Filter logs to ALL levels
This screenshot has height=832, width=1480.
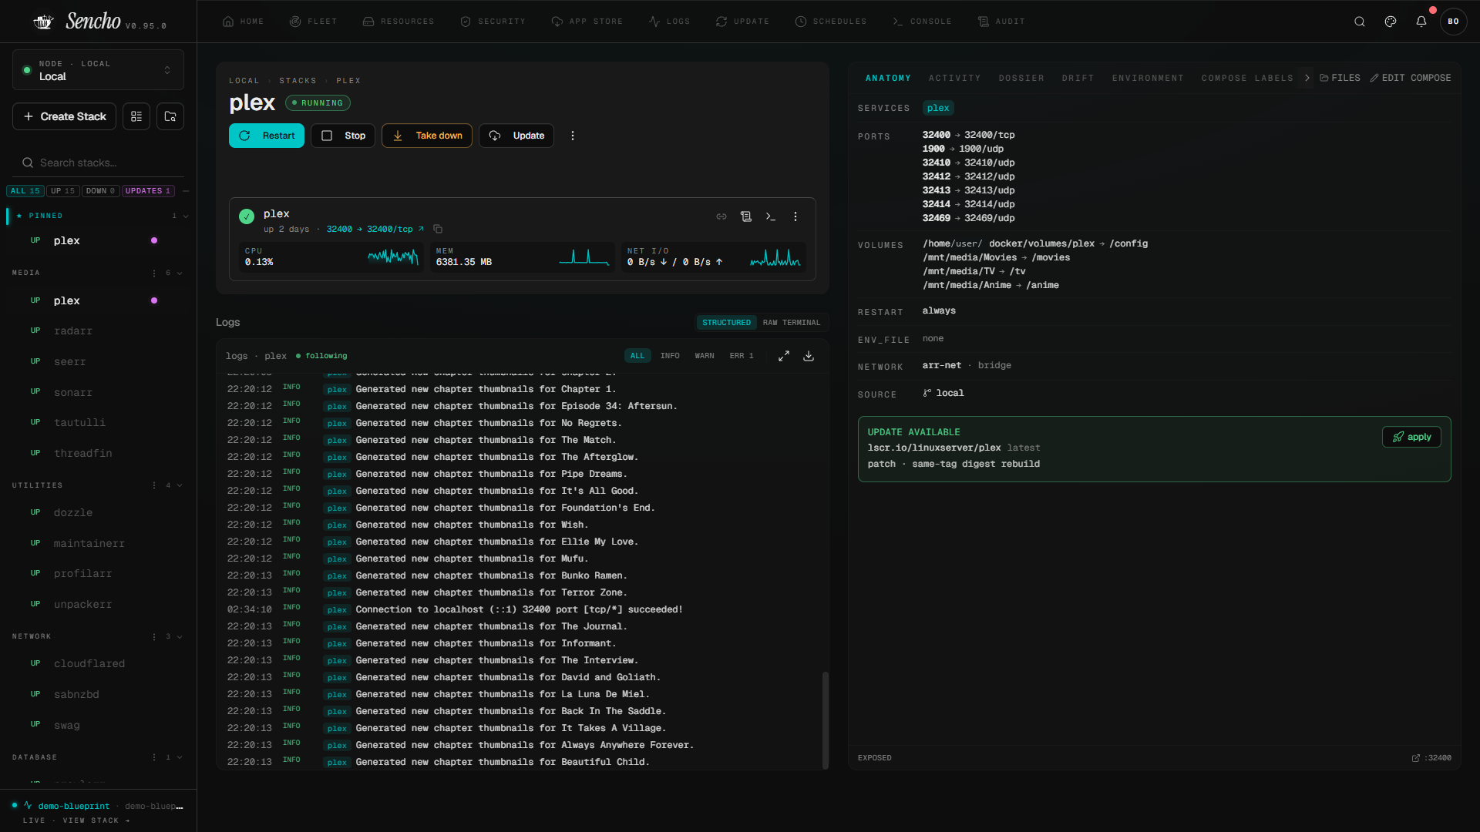coord(637,356)
